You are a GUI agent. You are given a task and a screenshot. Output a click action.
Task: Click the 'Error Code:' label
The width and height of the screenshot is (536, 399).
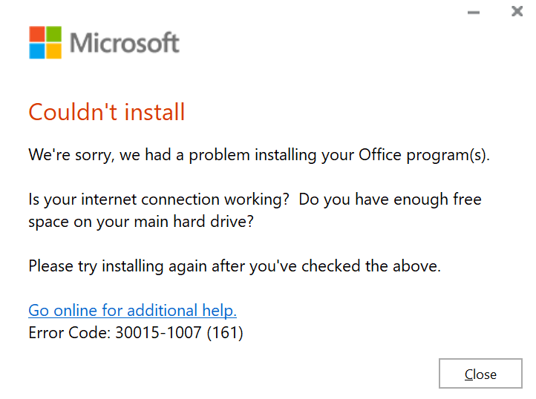point(69,332)
